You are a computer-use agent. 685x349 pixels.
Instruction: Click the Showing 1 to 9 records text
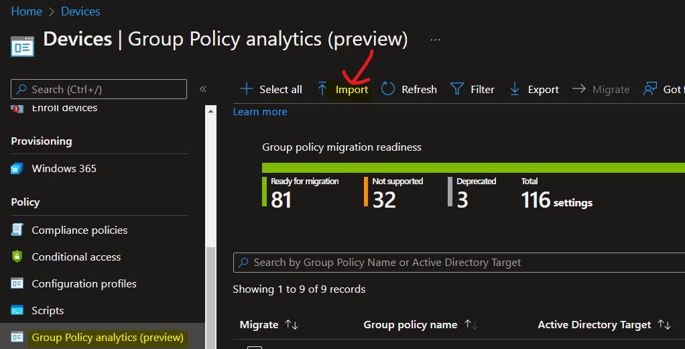tap(299, 289)
